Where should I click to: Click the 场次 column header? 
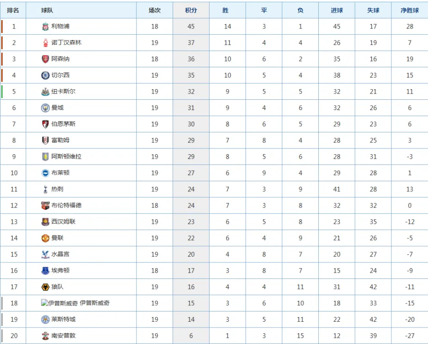[x=155, y=10]
